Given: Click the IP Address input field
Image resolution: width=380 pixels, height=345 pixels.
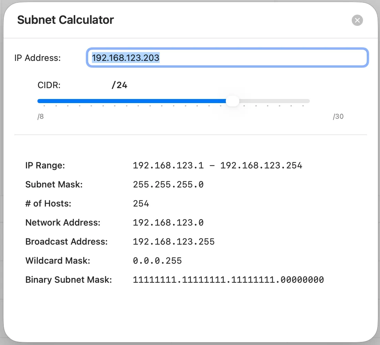Looking at the screenshot, I should point(227,58).
